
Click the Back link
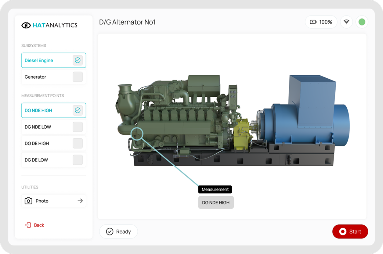[39, 225]
